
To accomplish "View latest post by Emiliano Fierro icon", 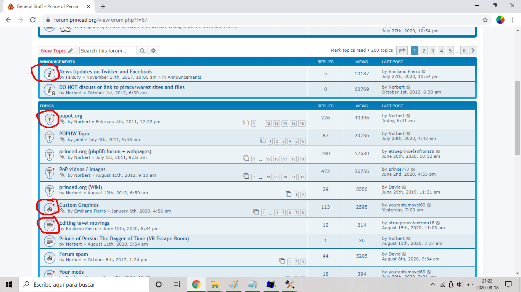I will [424, 71].
